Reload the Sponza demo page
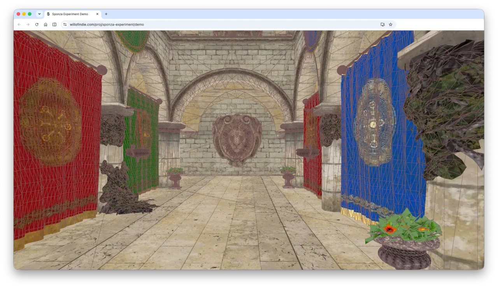 coord(37,24)
